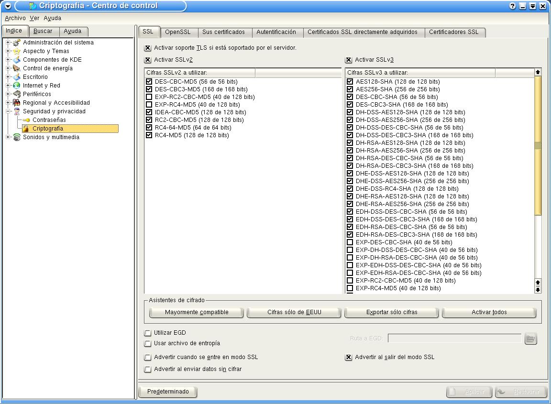
Task: Click the Internet y Red globe icon
Action: click(x=17, y=86)
